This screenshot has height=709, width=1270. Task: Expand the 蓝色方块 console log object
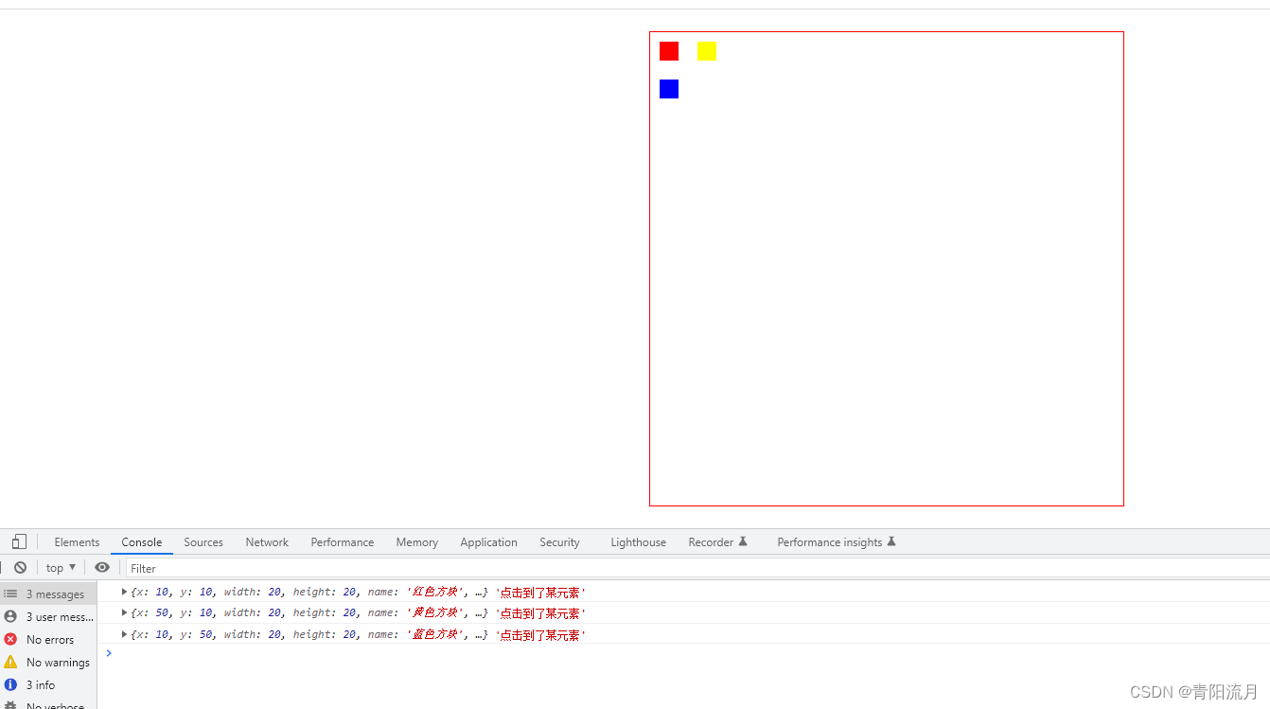(x=124, y=634)
